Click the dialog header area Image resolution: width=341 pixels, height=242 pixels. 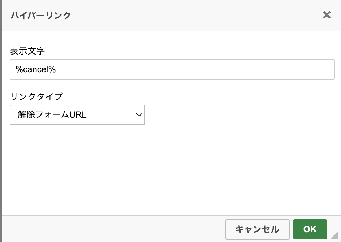click(144, 15)
